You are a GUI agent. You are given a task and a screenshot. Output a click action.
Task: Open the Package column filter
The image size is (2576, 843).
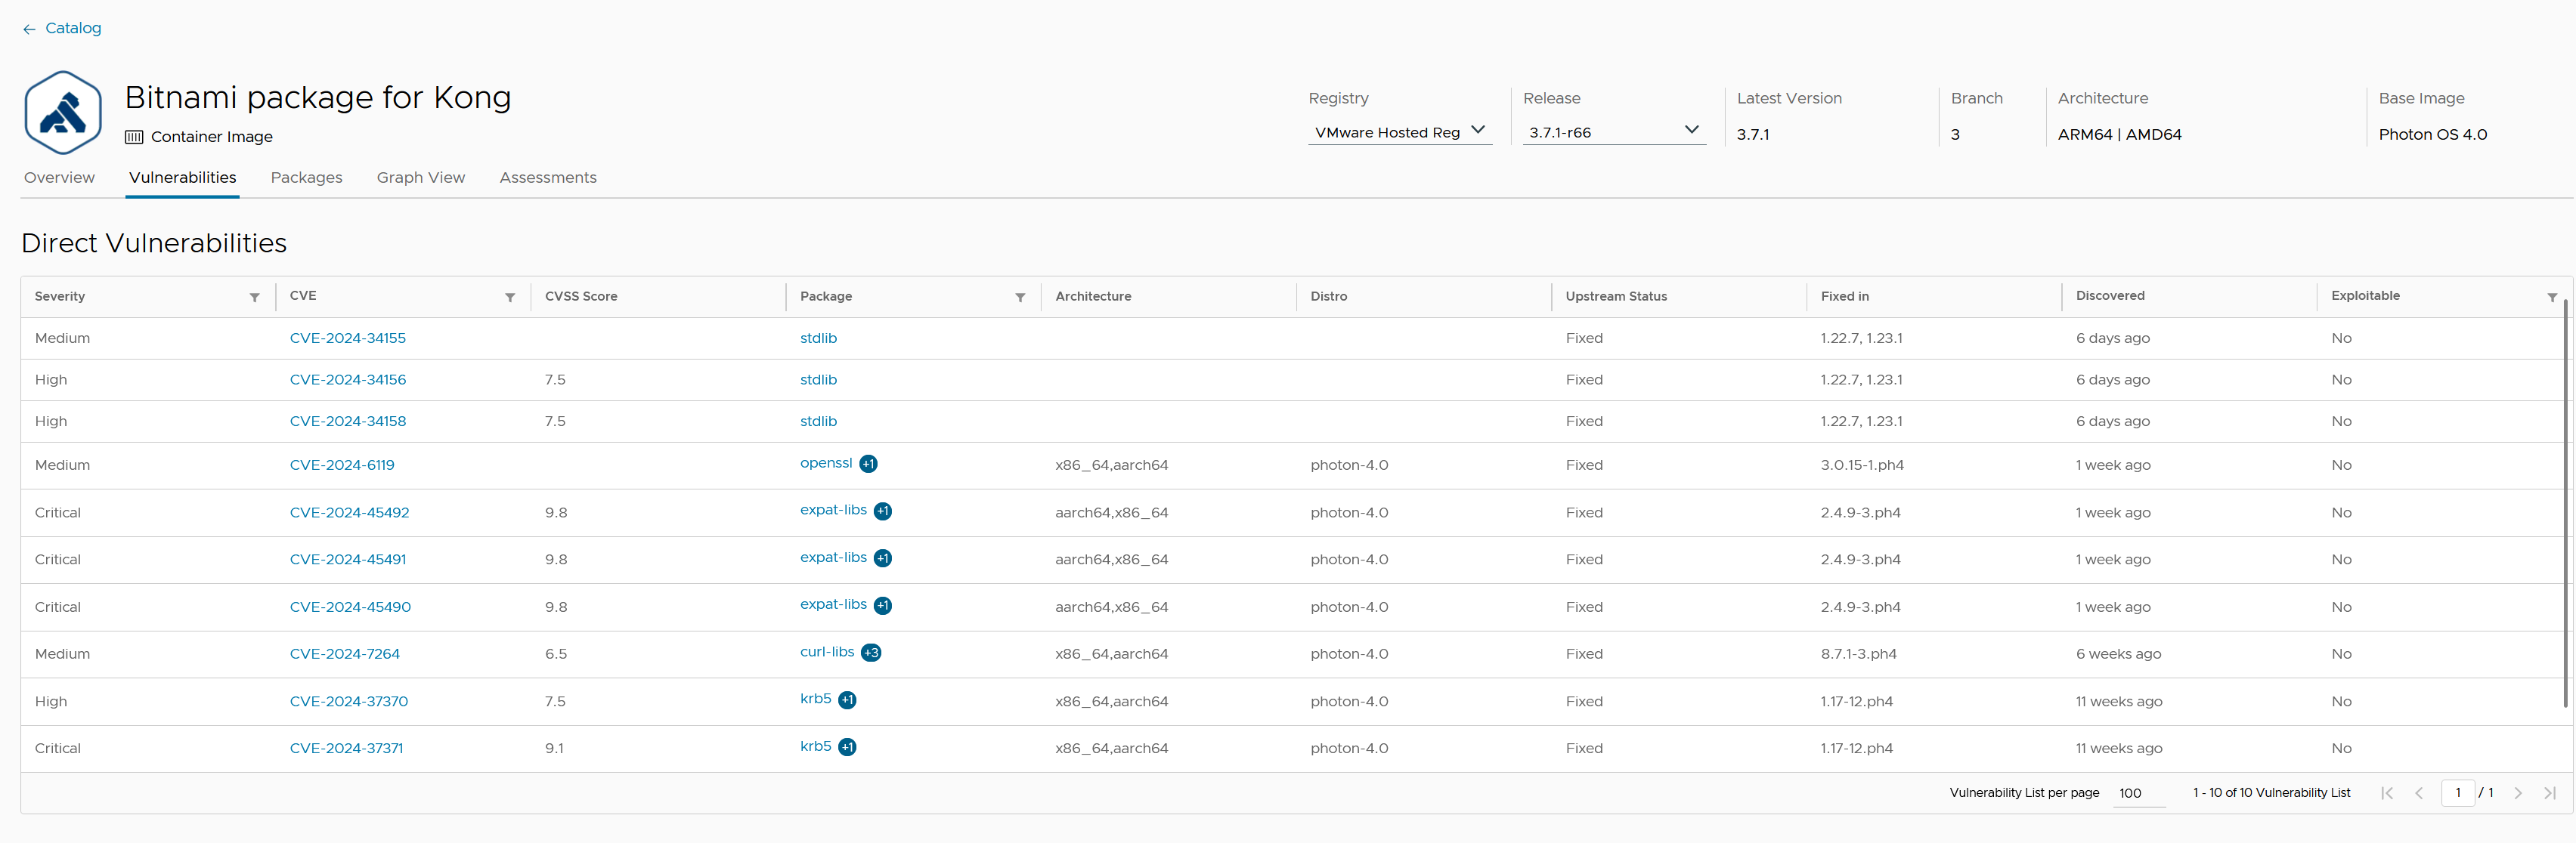[1020, 298]
